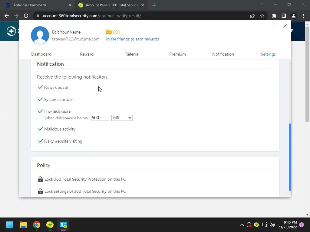Click the user profile avatar picture

pyautogui.click(x=40, y=35)
